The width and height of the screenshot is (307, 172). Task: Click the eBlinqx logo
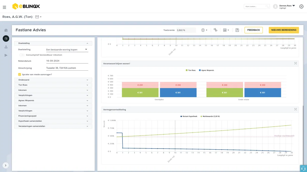[x=26, y=6]
